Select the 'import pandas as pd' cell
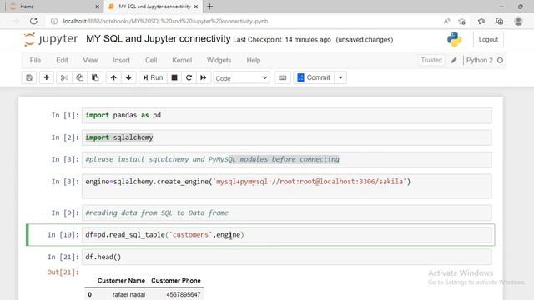 click(x=286, y=115)
